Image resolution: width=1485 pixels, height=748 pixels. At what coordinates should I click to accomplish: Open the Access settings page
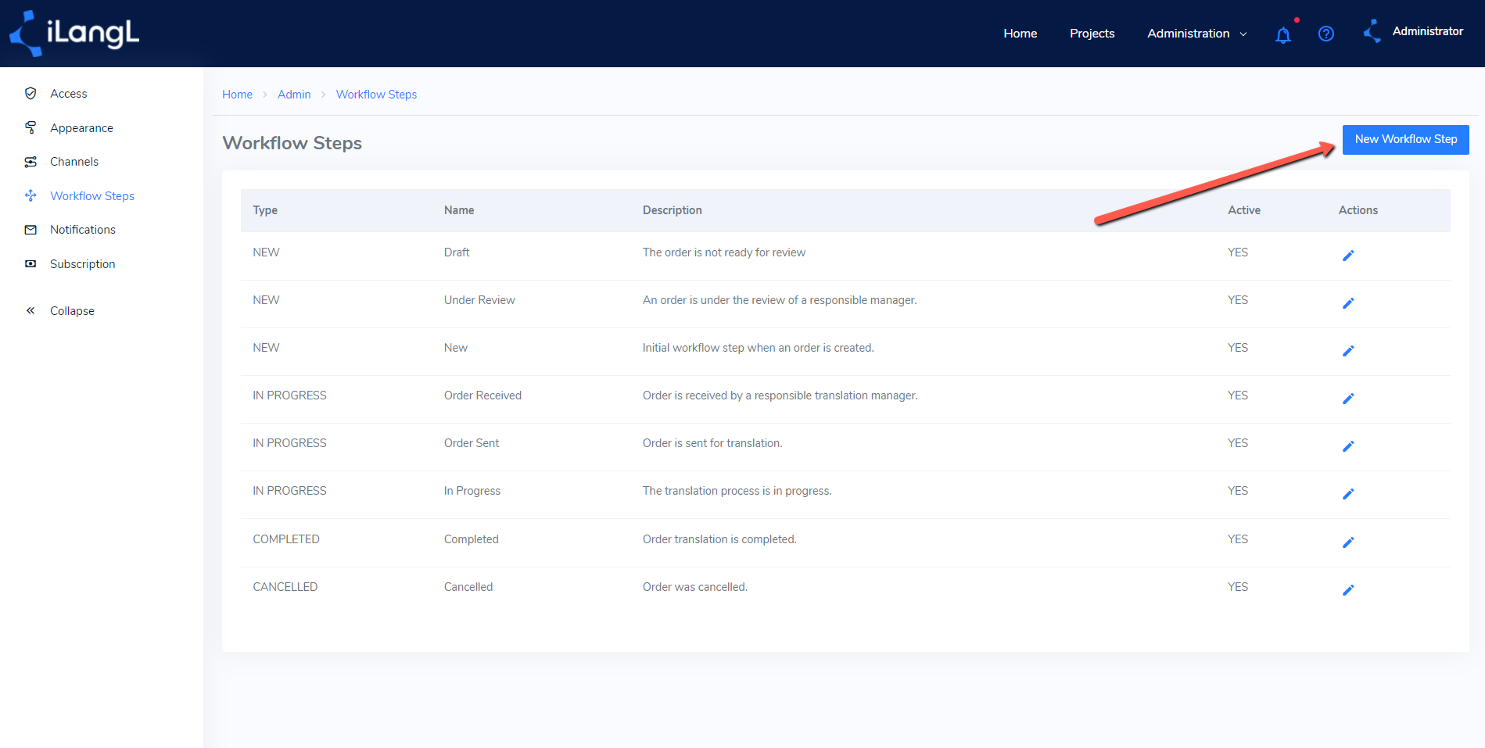tap(69, 94)
